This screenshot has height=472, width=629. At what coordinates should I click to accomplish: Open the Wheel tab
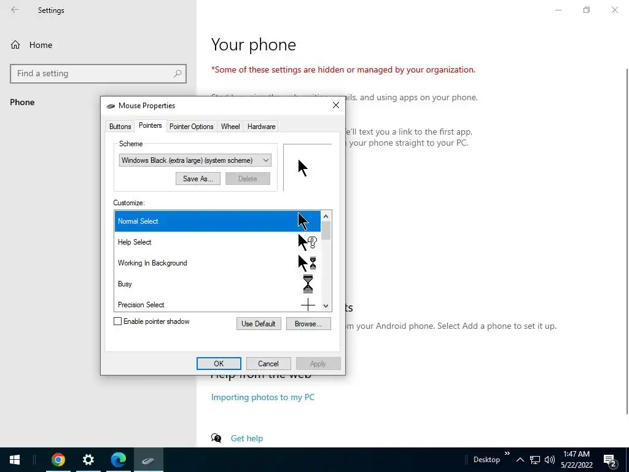[230, 127]
